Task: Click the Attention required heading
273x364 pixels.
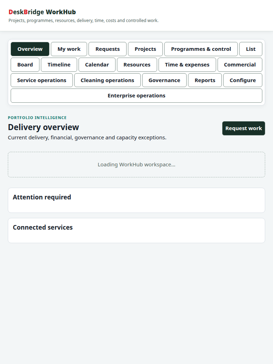Action: click(x=42, y=197)
